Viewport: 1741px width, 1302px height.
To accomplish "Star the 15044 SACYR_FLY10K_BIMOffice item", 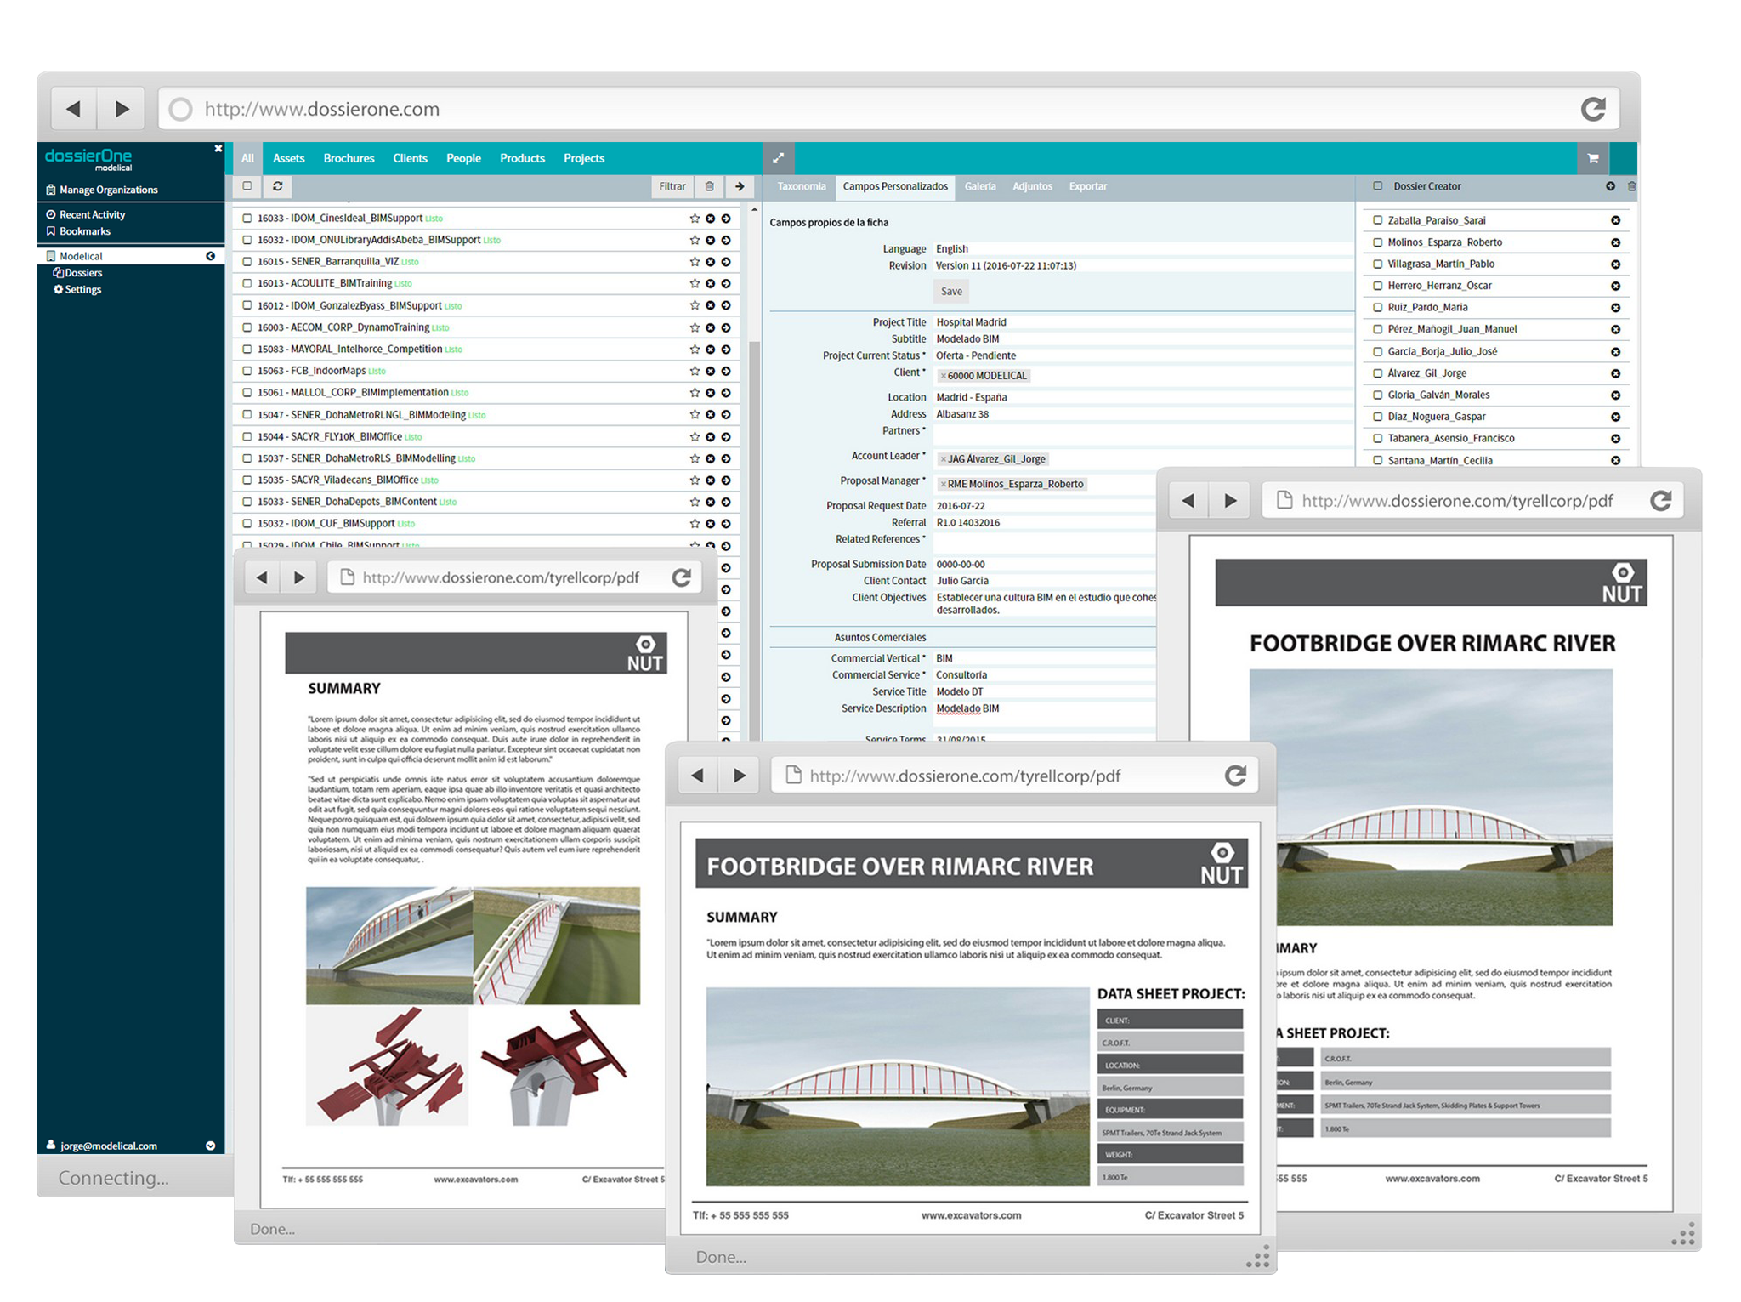I will point(695,436).
